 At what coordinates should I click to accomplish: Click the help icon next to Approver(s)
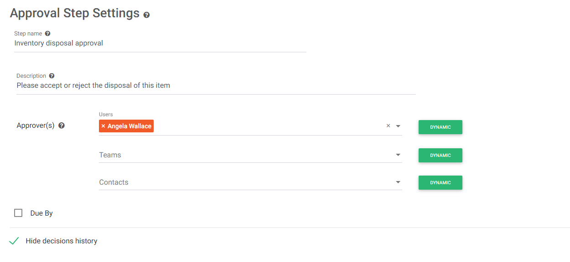click(62, 126)
